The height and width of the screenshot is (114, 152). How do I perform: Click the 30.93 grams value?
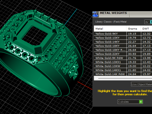click(x=132, y=54)
